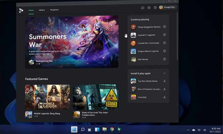Viewport: 223px width, 134px height.
Task: Click the Dragon Mania Legends game icon
Action: coord(133,51)
